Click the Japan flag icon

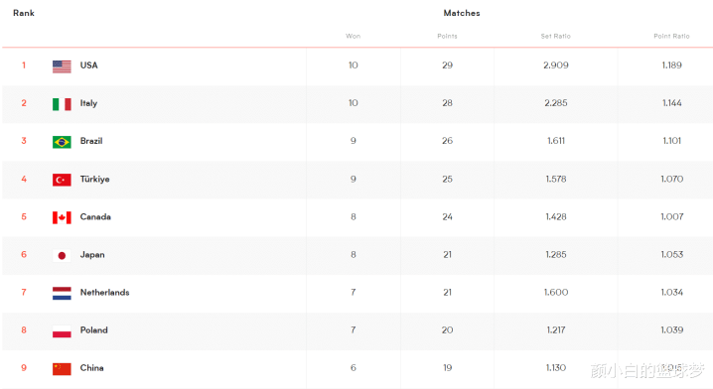[62, 256]
